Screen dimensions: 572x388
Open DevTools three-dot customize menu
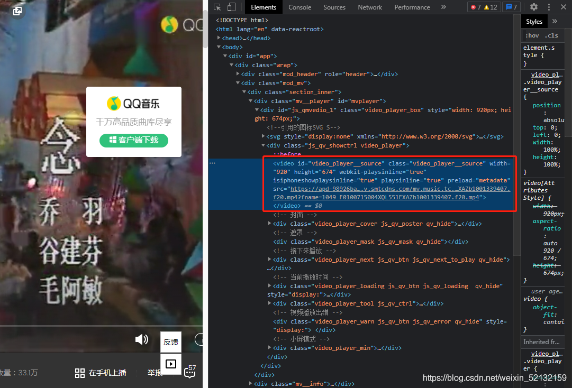549,7
